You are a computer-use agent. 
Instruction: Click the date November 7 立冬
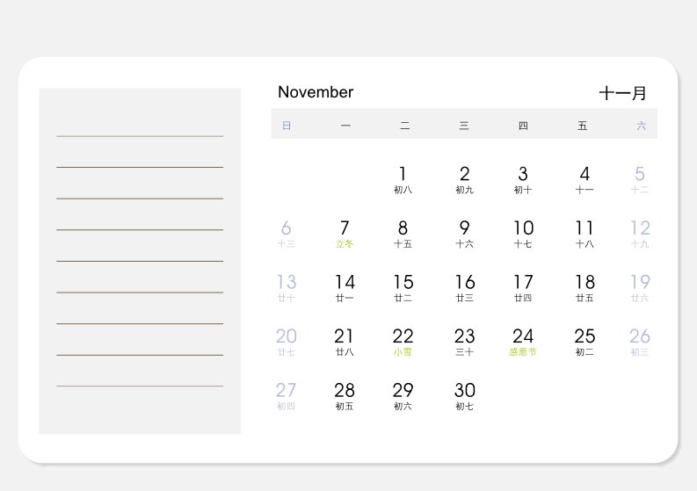click(345, 234)
